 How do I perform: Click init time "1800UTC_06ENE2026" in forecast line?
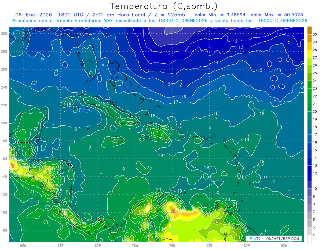coord(182,21)
